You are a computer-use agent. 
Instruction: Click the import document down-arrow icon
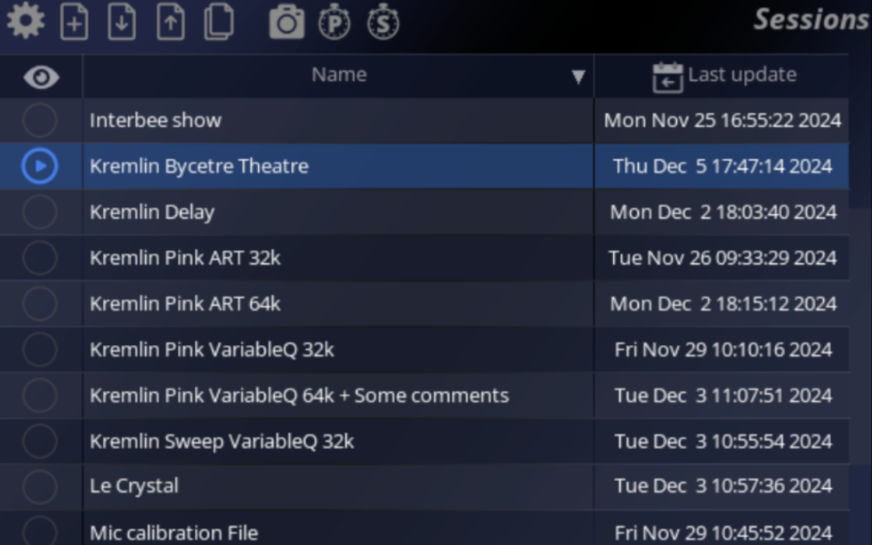(122, 22)
